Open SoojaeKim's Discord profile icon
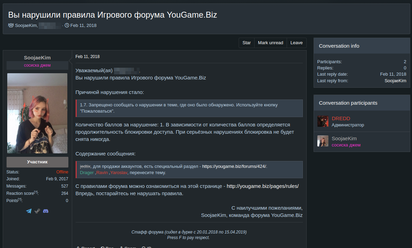412x248 pixels. pos(46,211)
